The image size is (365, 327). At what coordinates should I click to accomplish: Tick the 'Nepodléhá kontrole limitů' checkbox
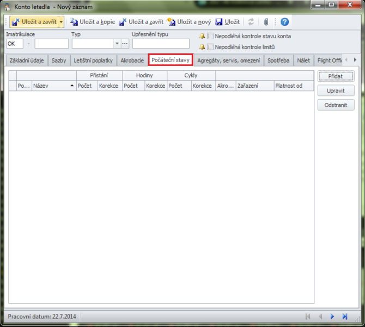(x=210, y=47)
